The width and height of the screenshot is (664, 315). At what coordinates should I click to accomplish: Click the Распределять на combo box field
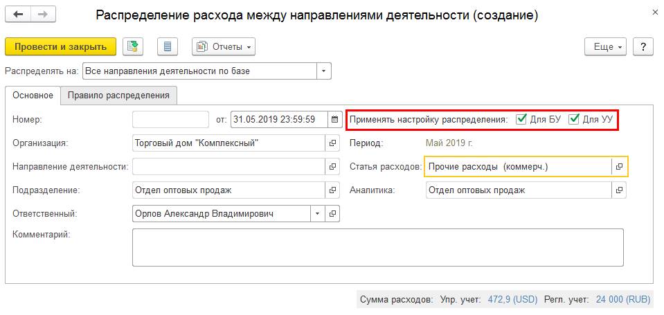pyautogui.click(x=200, y=71)
